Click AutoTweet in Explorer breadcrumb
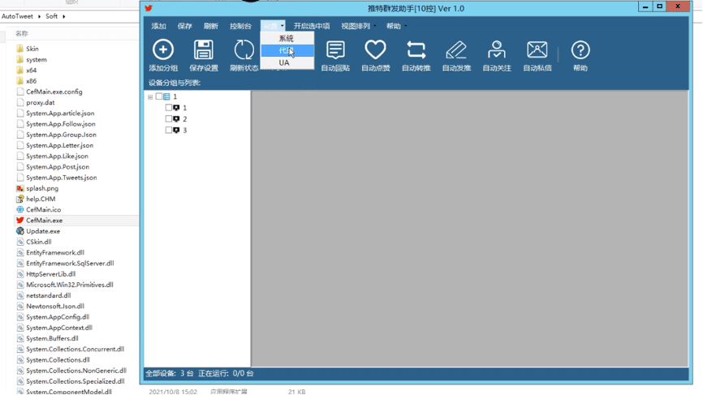Image resolution: width=703 pixels, height=395 pixels. 17,16
